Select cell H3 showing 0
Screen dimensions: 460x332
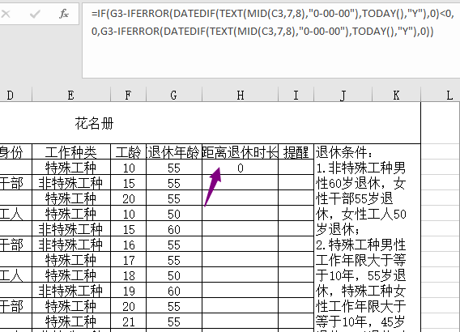pyautogui.click(x=240, y=168)
